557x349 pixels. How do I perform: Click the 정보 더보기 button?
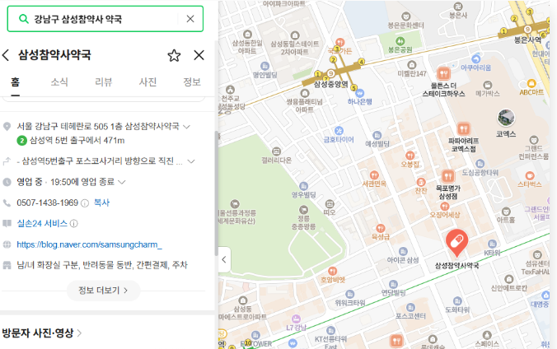coord(103,291)
